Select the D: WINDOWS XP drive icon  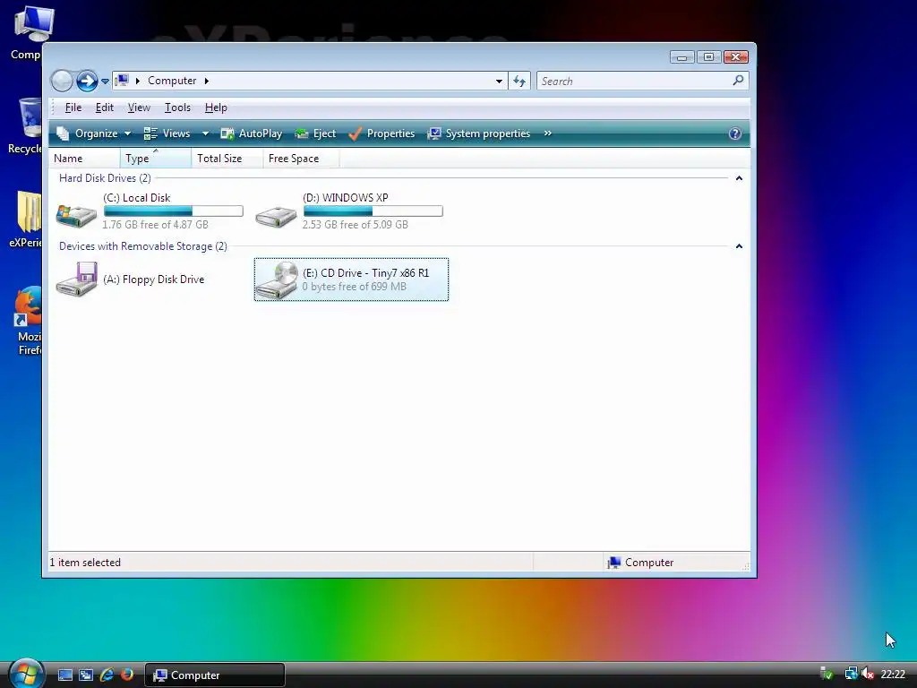point(276,216)
